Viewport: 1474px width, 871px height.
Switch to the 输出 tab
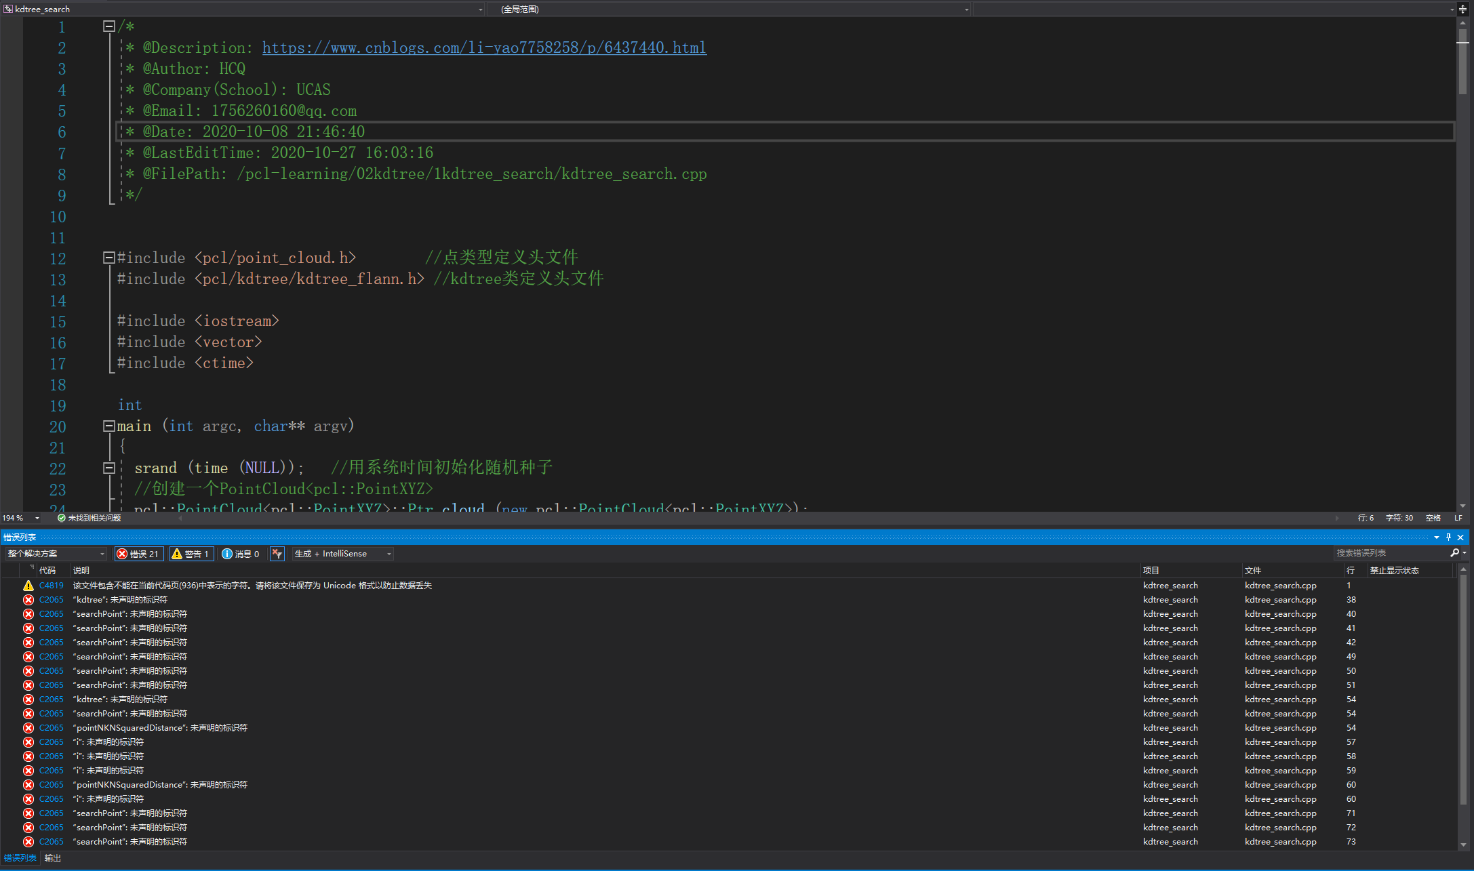53,858
